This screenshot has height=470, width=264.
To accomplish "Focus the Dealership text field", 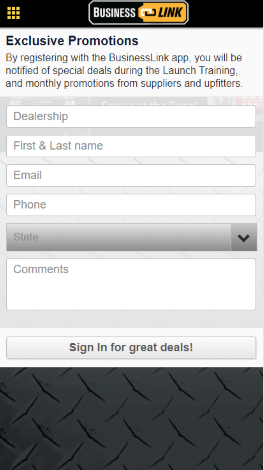I will pos(131,117).
